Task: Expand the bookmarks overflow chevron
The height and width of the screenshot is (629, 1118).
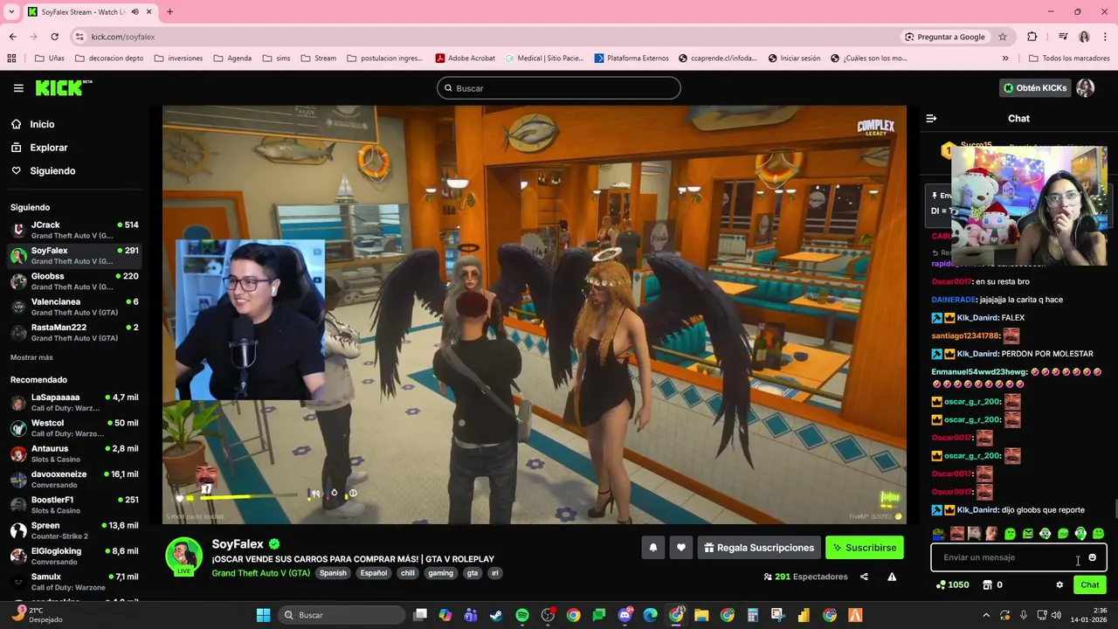Action: (1005, 59)
